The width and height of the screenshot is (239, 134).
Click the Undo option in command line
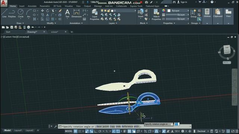pos(118,127)
